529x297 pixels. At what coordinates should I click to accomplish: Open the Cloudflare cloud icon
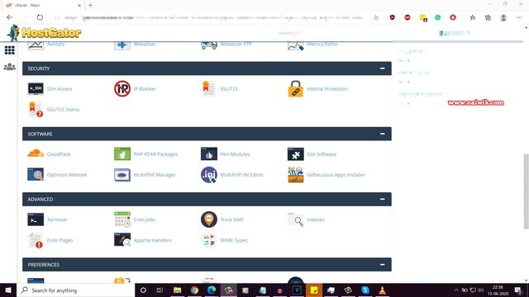(36, 153)
